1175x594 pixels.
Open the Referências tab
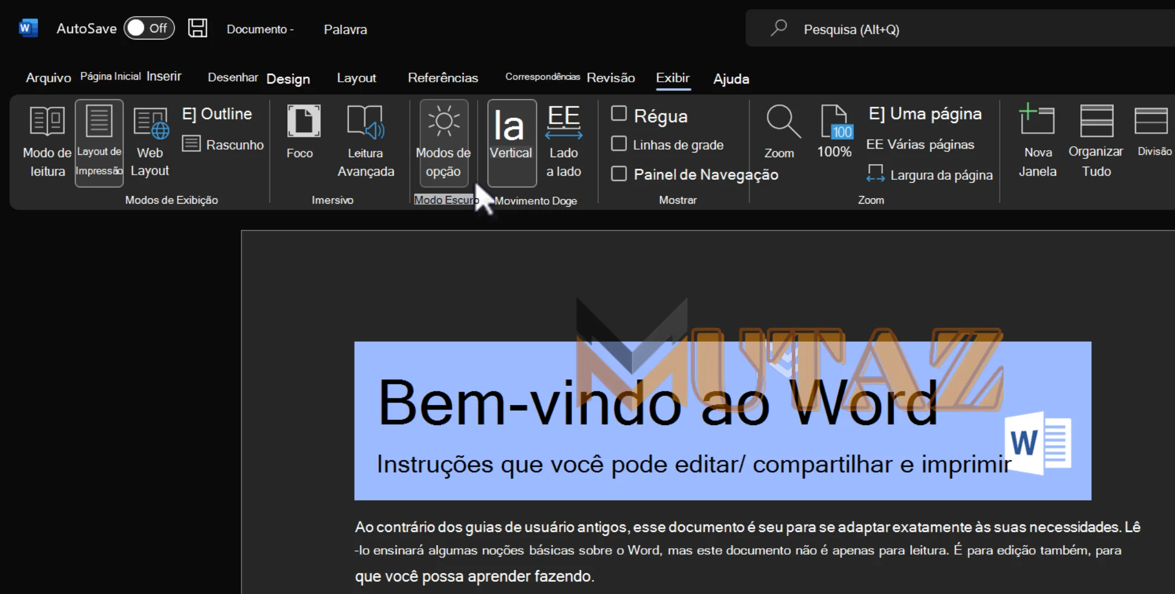coord(443,78)
